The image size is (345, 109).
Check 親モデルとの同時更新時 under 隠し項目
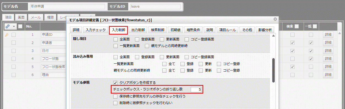coord(147,46)
